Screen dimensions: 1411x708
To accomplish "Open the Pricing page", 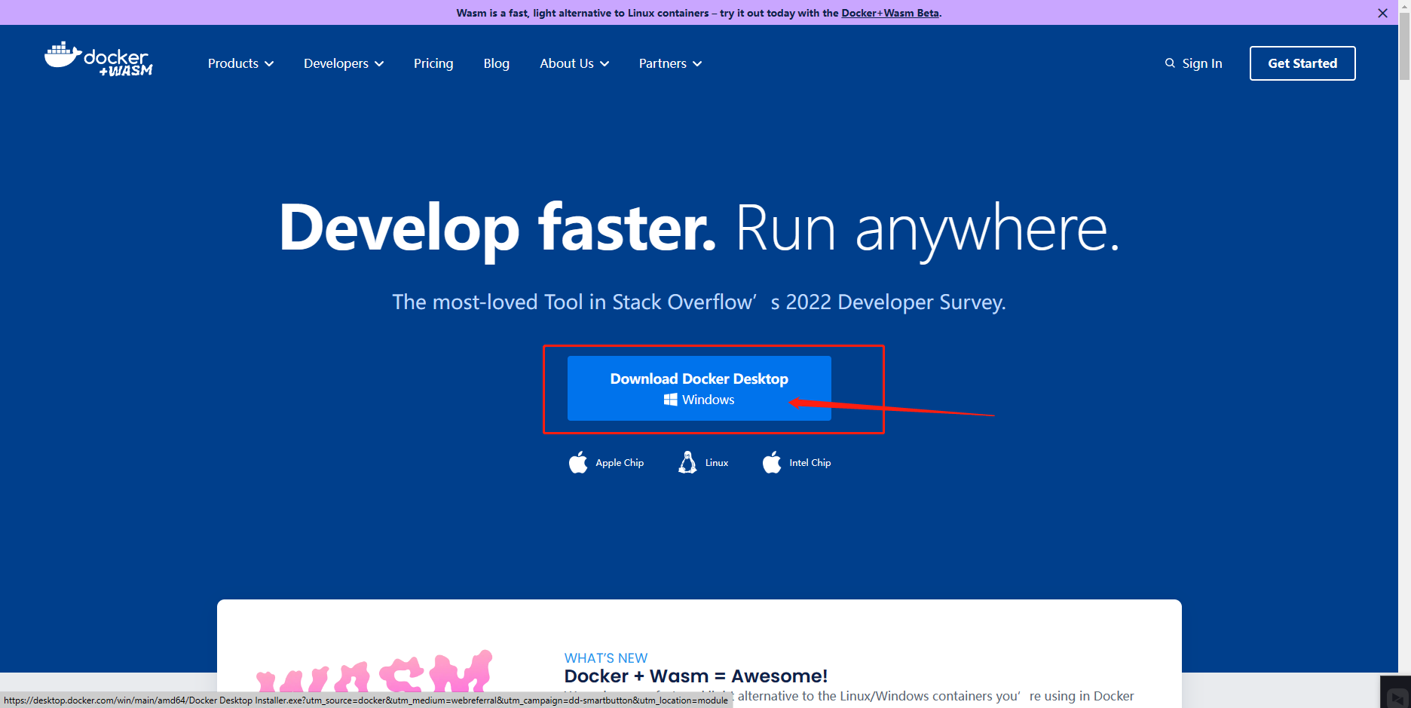I will 433,63.
